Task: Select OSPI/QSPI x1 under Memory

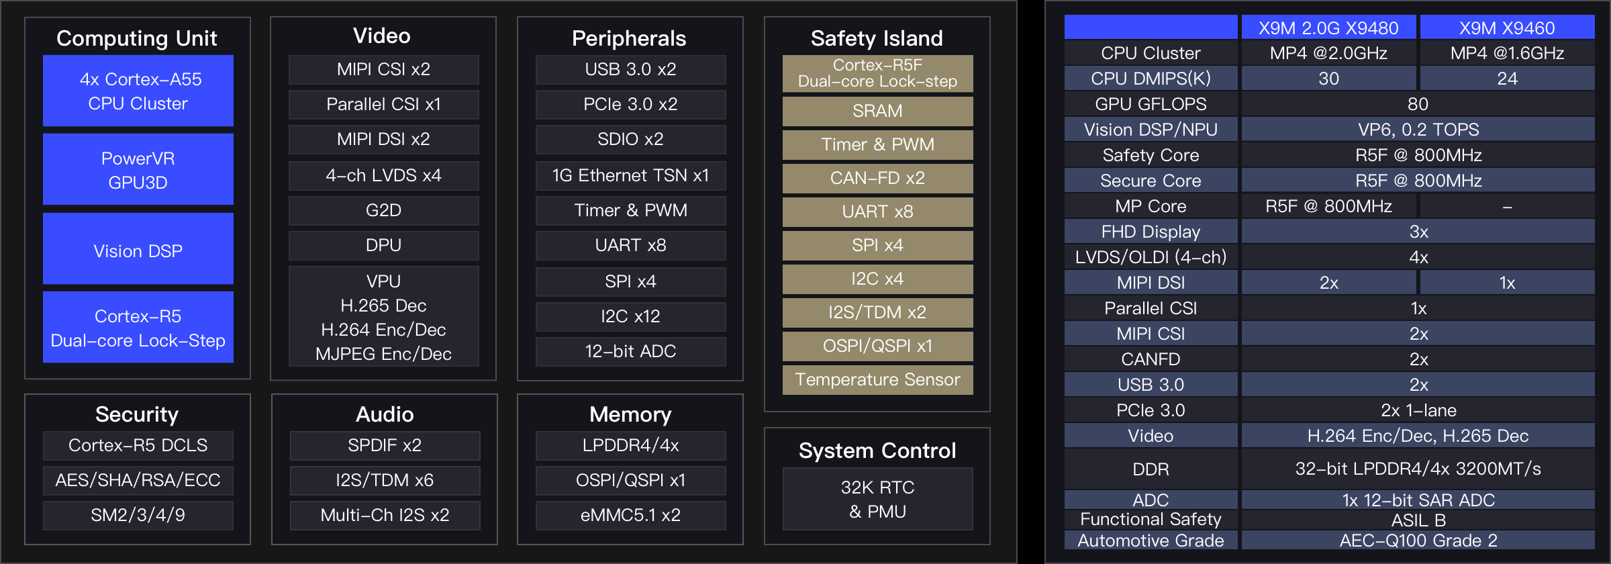Action: [x=631, y=481]
